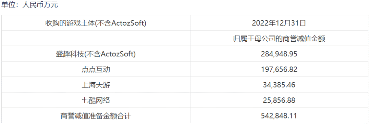
Task: Select header cell 收购的游戏主体(不含ActozSoft)
Action: point(96,23)
